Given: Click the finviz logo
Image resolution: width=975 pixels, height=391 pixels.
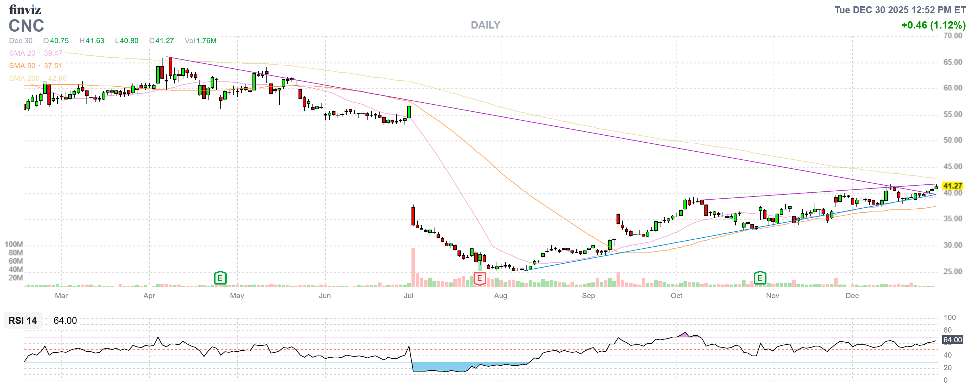Looking at the screenshot, I should (25, 9).
